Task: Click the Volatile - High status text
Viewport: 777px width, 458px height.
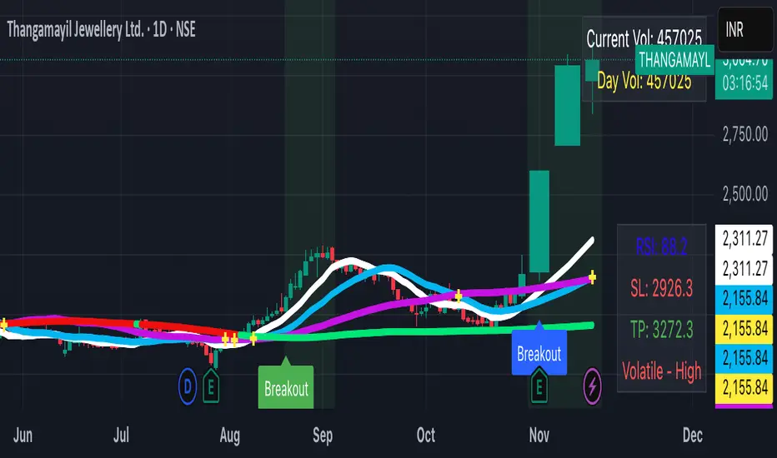Action: (x=662, y=371)
